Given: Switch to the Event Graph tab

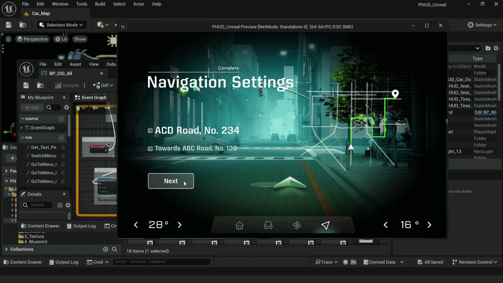Looking at the screenshot, I should (94, 97).
